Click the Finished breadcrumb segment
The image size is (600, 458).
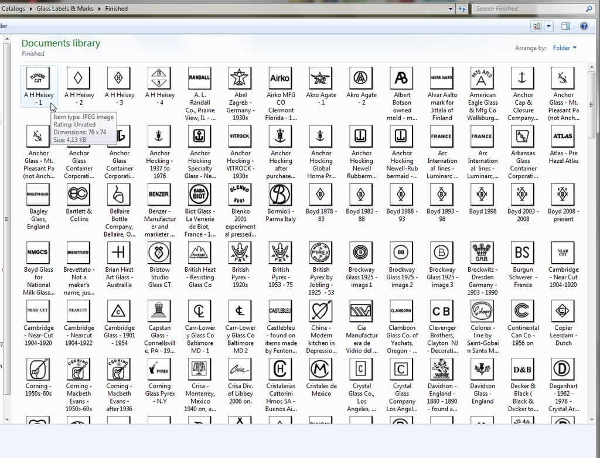click(117, 9)
